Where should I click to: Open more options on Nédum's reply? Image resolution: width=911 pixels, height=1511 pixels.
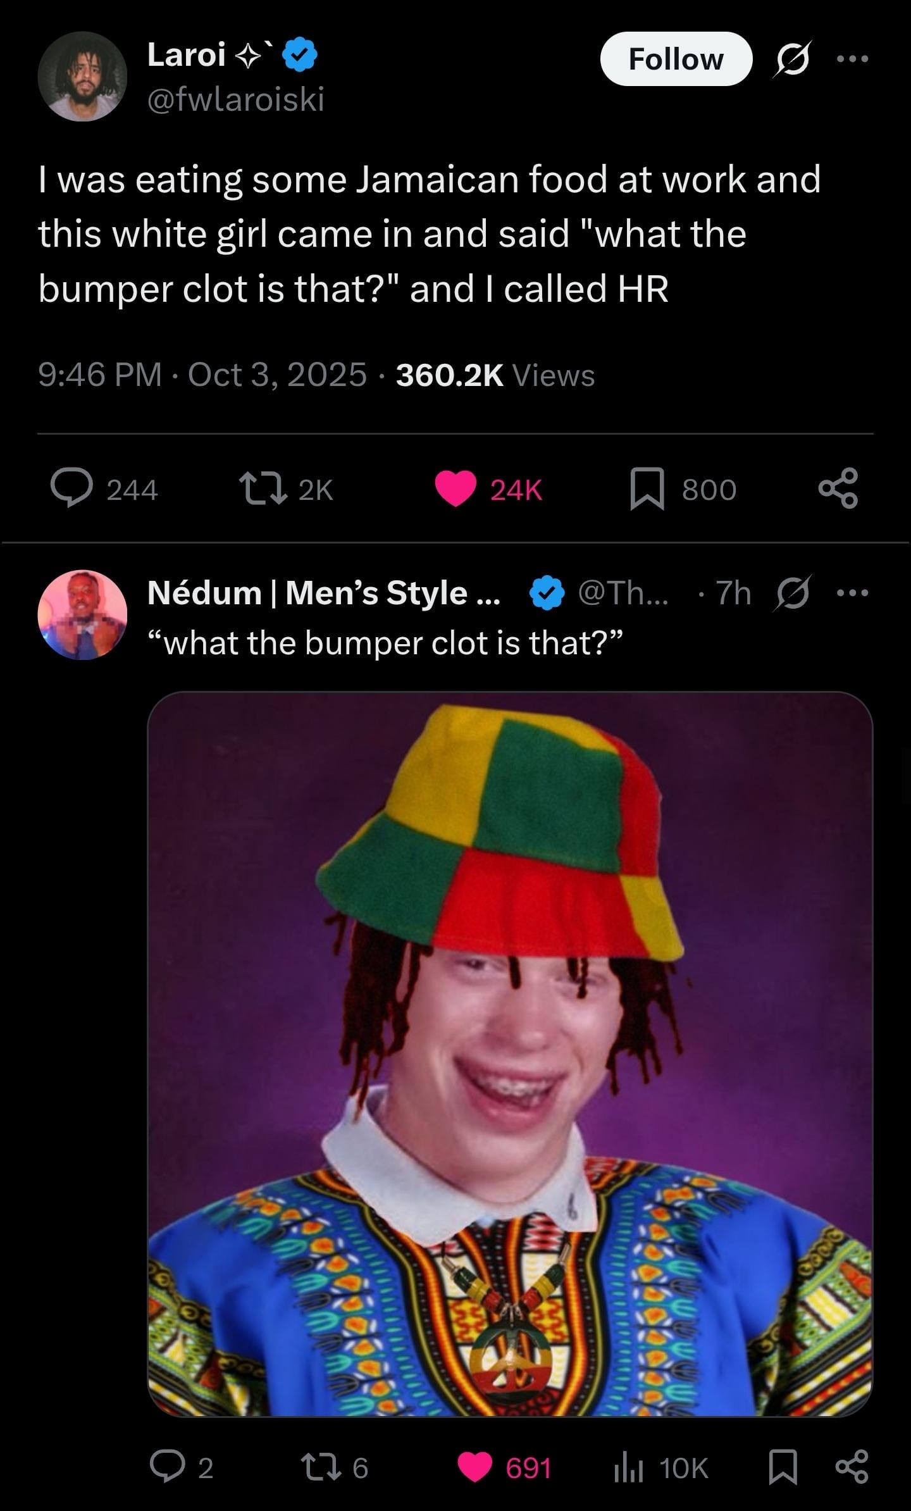click(852, 594)
